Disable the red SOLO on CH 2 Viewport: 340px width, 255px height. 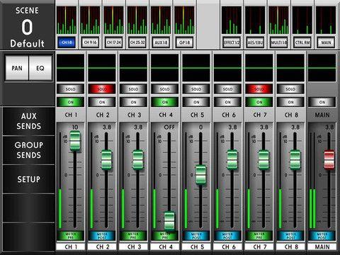[x=102, y=89]
